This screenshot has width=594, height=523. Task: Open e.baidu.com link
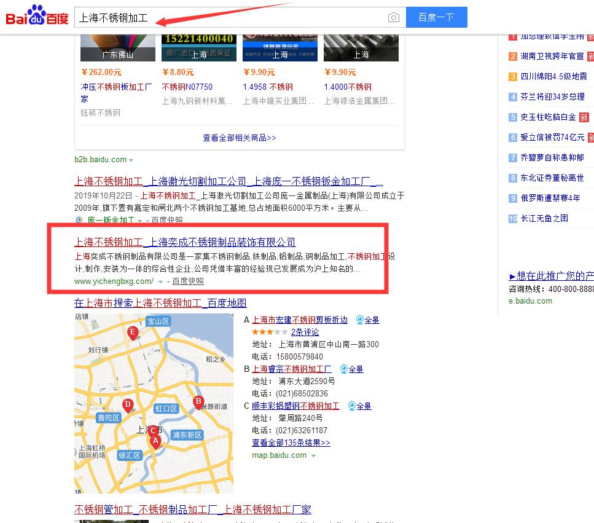tap(530, 301)
